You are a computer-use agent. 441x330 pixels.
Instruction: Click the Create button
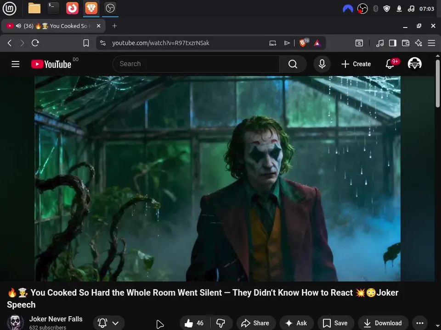(356, 64)
